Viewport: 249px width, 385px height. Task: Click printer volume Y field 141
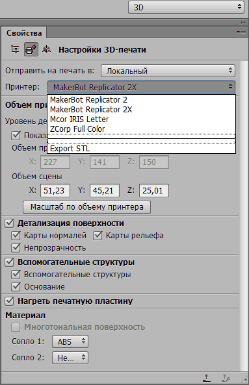coord(105,162)
